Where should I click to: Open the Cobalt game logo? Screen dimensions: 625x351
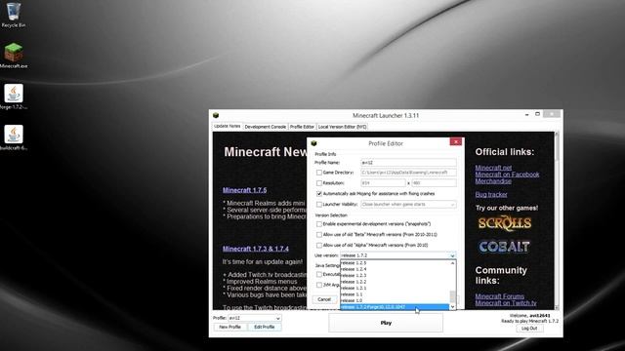[x=504, y=247]
